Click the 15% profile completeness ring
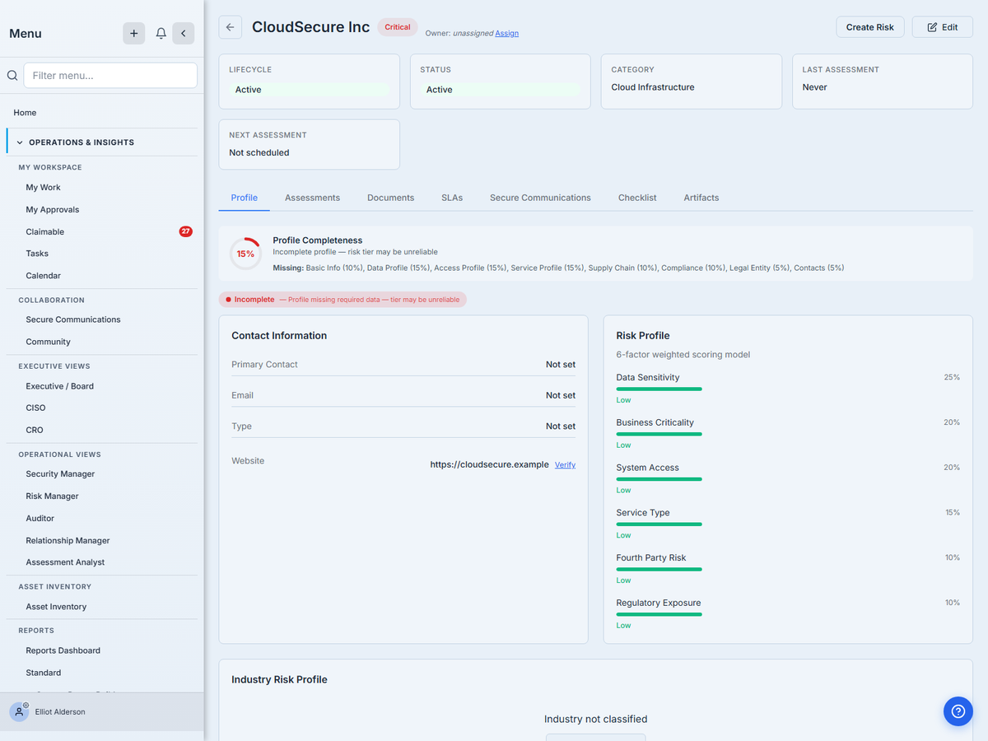Screen dimensions: 988x741 coord(245,254)
